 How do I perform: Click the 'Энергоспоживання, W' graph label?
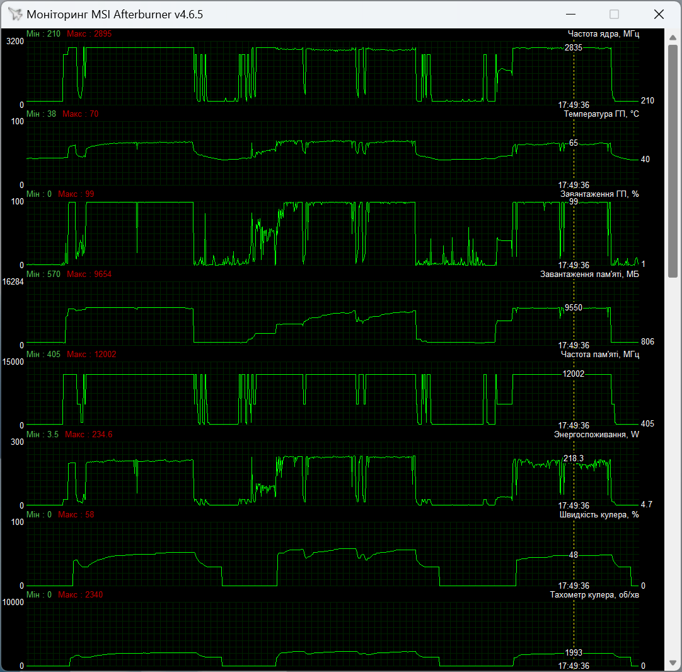pos(596,434)
